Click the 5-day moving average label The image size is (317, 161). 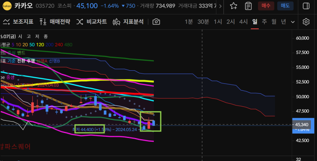13,45
